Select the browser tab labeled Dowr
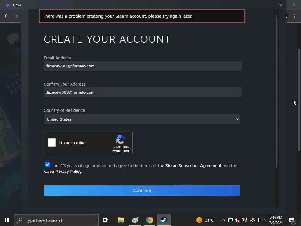 coord(14,5)
